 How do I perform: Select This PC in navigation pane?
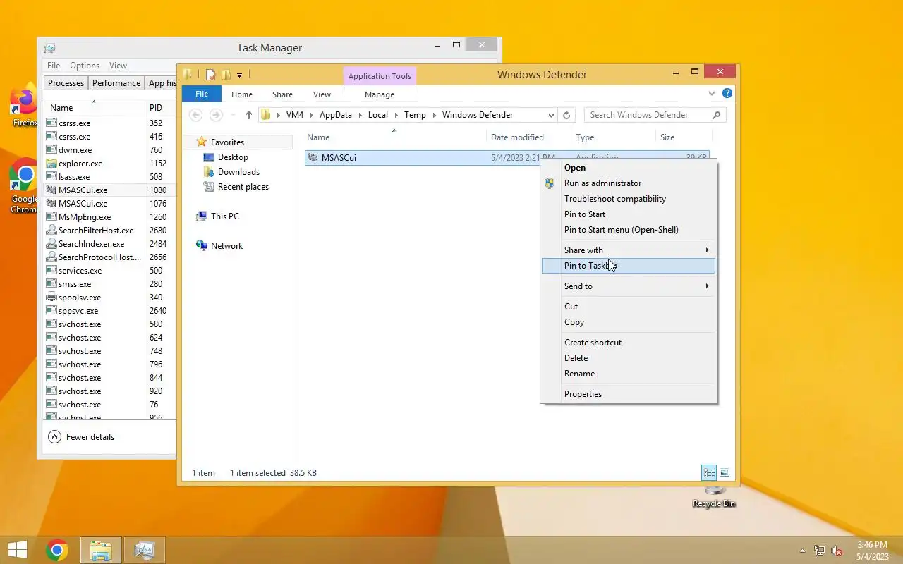[x=224, y=216]
